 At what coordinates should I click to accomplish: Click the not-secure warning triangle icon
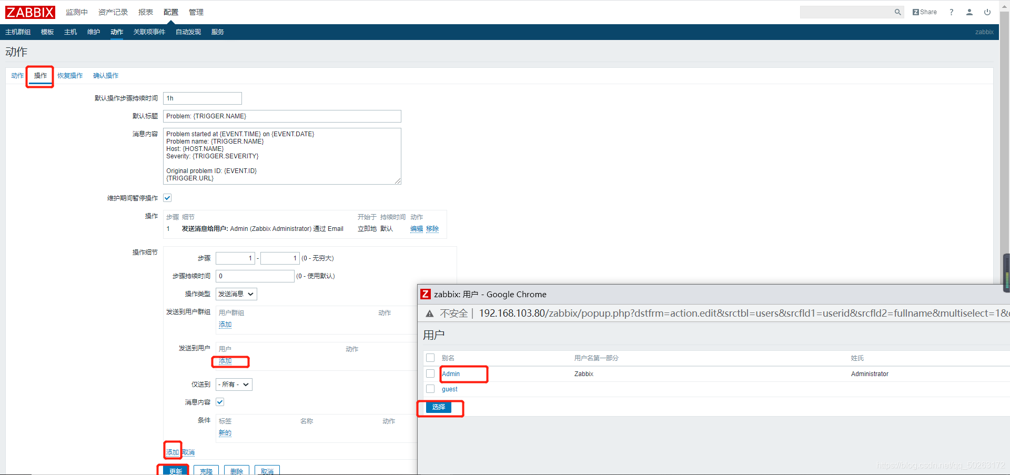point(430,314)
